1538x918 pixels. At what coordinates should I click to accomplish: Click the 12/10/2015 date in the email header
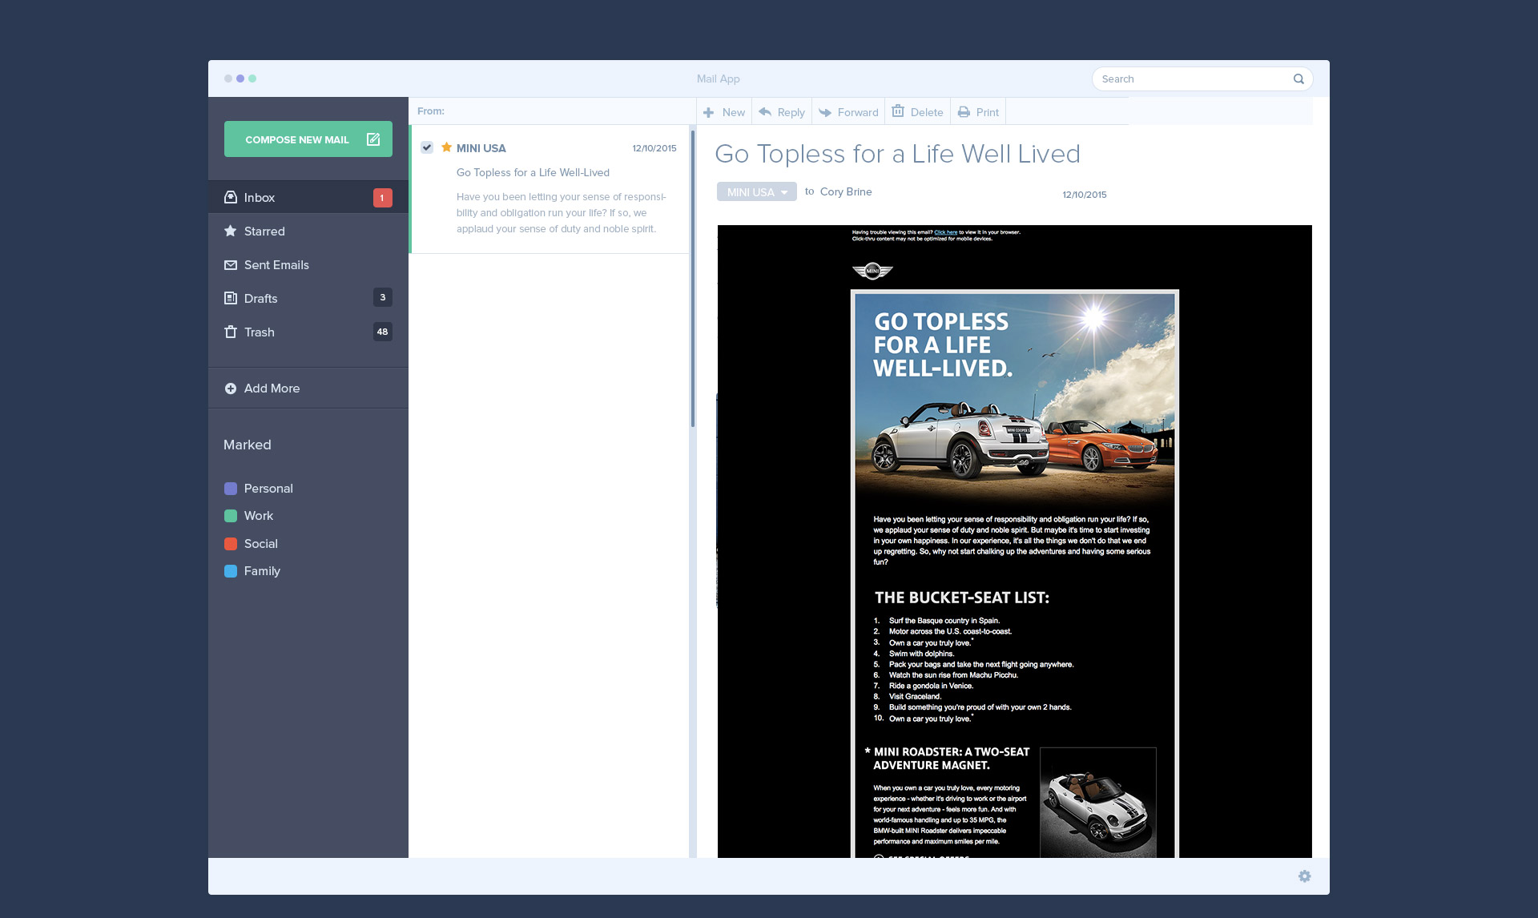1085,195
